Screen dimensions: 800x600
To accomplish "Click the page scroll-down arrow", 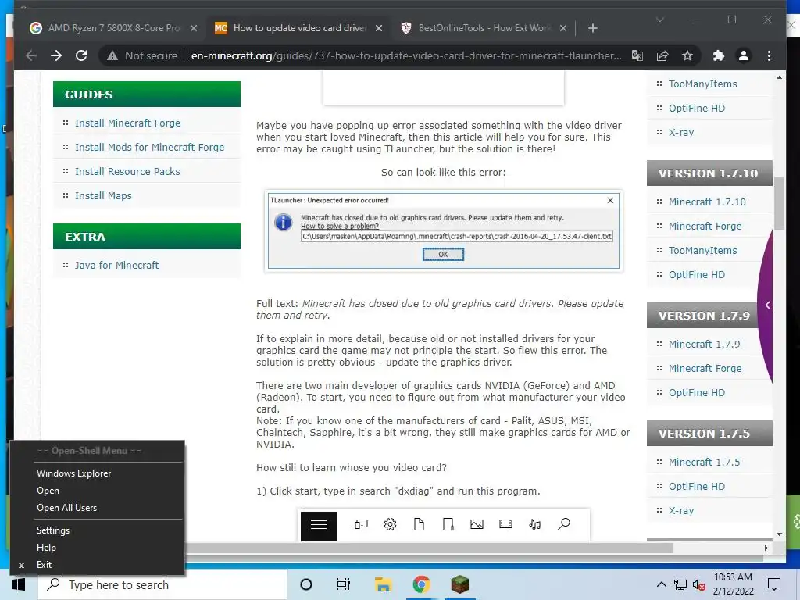I will [779, 534].
